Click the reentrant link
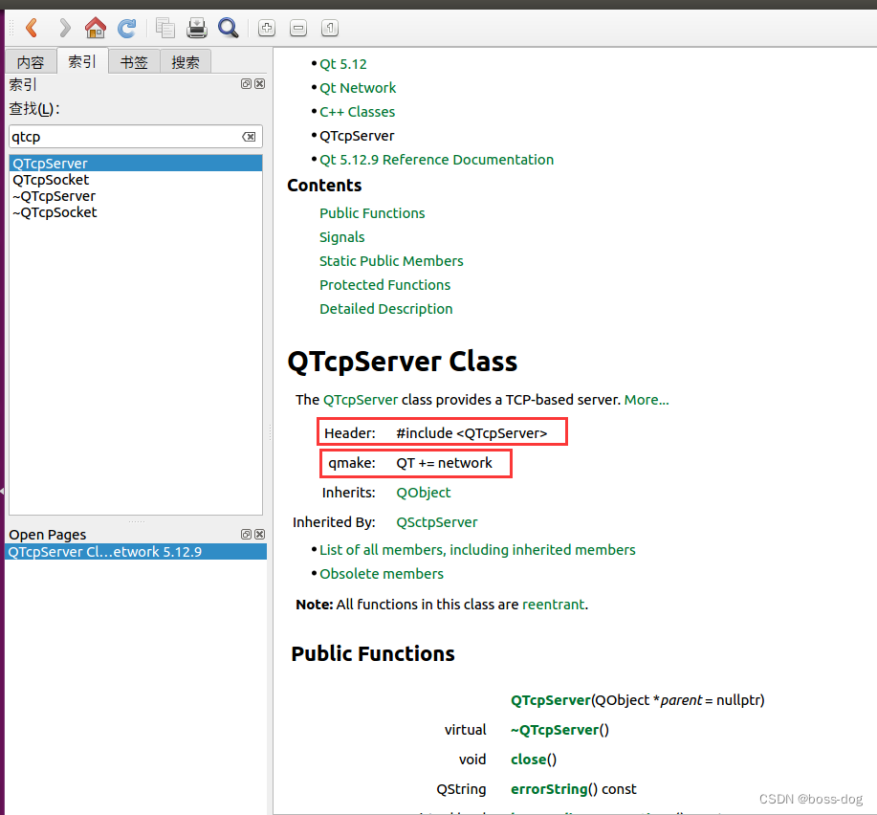 553,605
